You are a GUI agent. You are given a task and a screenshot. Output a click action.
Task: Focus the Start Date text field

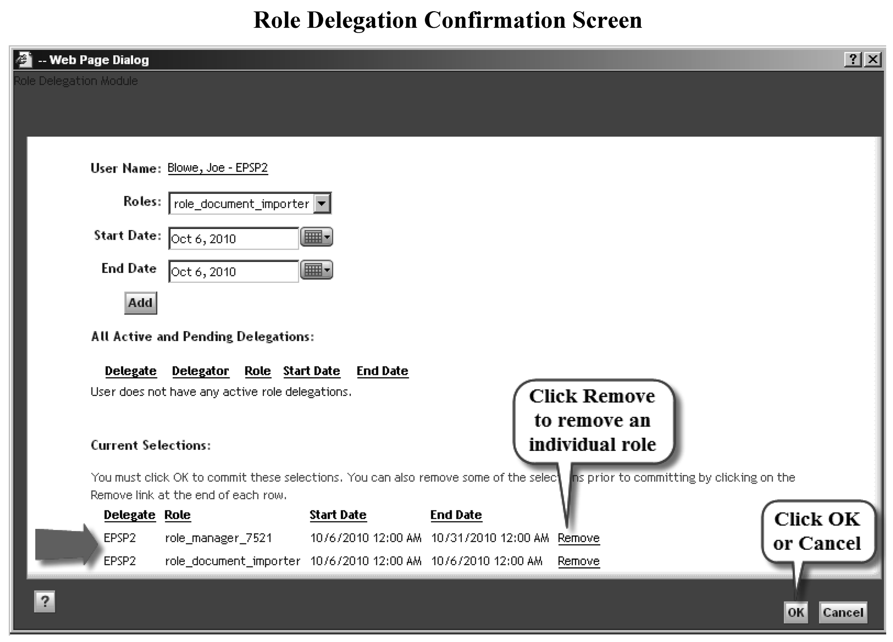coord(233,239)
